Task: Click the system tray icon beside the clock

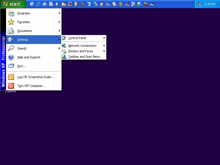Action: pos(199,4)
